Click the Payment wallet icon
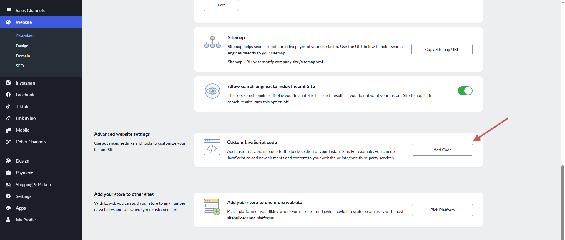This screenshot has height=240, width=565. (8, 173)
